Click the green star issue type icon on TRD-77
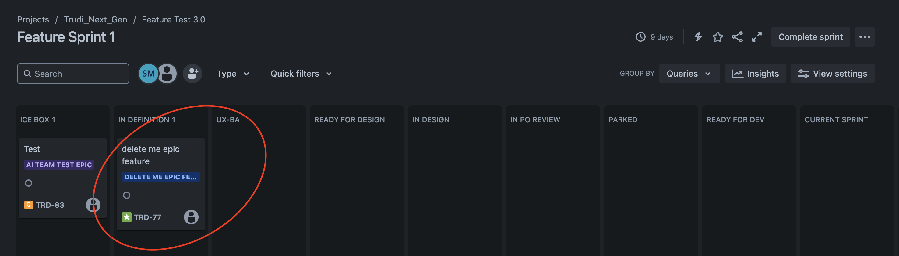This screenshot has height=256, width=899. click(127, 217)
